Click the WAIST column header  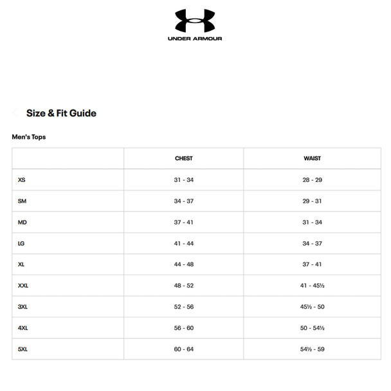(312, 158)
